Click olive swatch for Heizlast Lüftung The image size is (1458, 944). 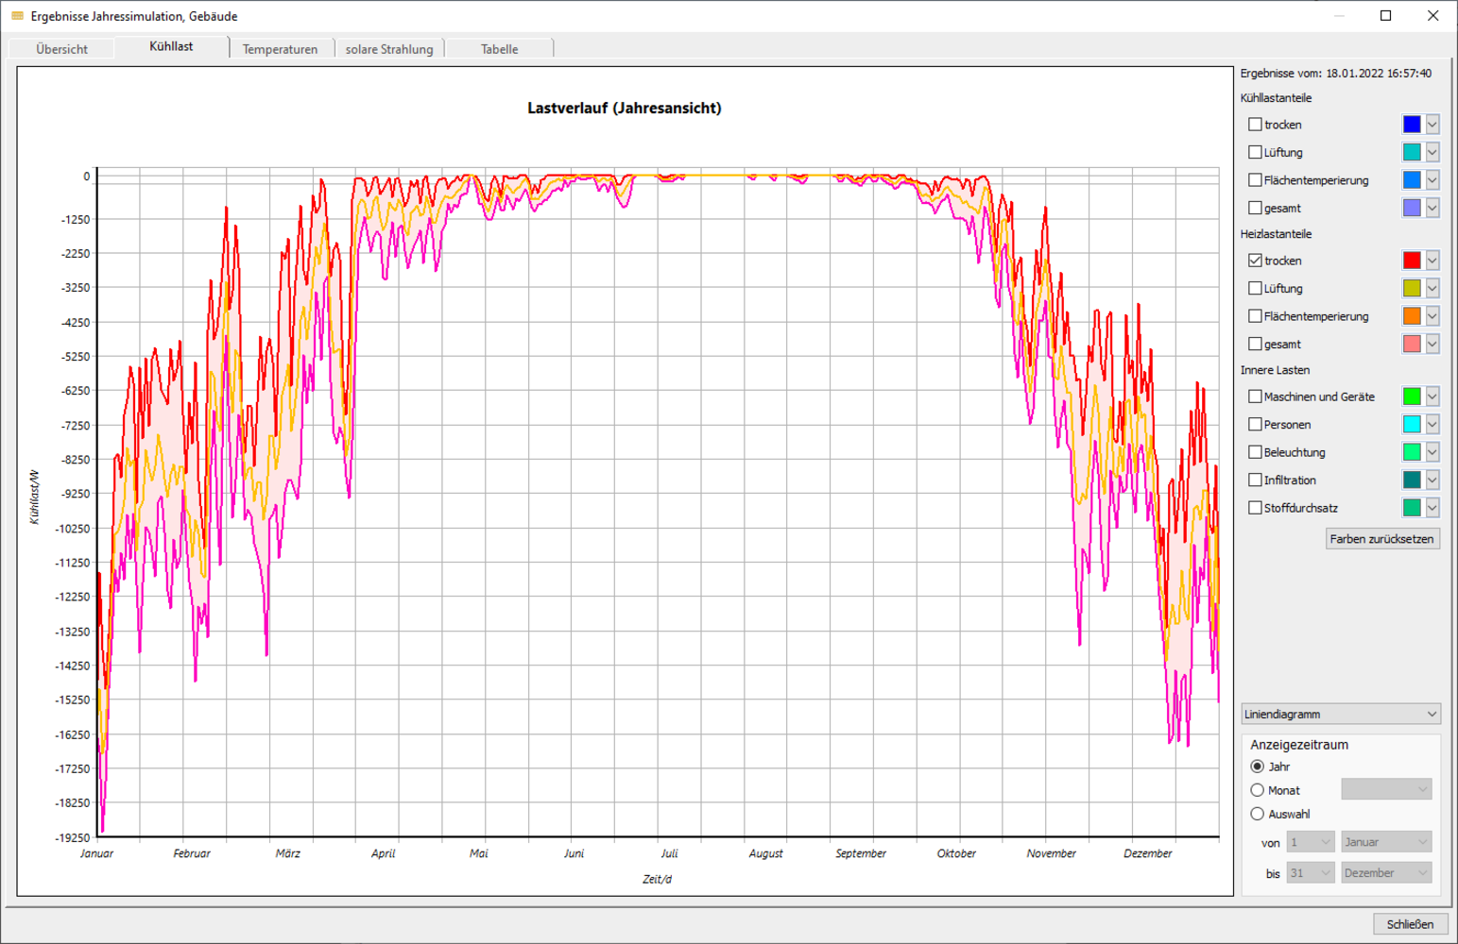pyautogui.click(x=1412, y=288)
